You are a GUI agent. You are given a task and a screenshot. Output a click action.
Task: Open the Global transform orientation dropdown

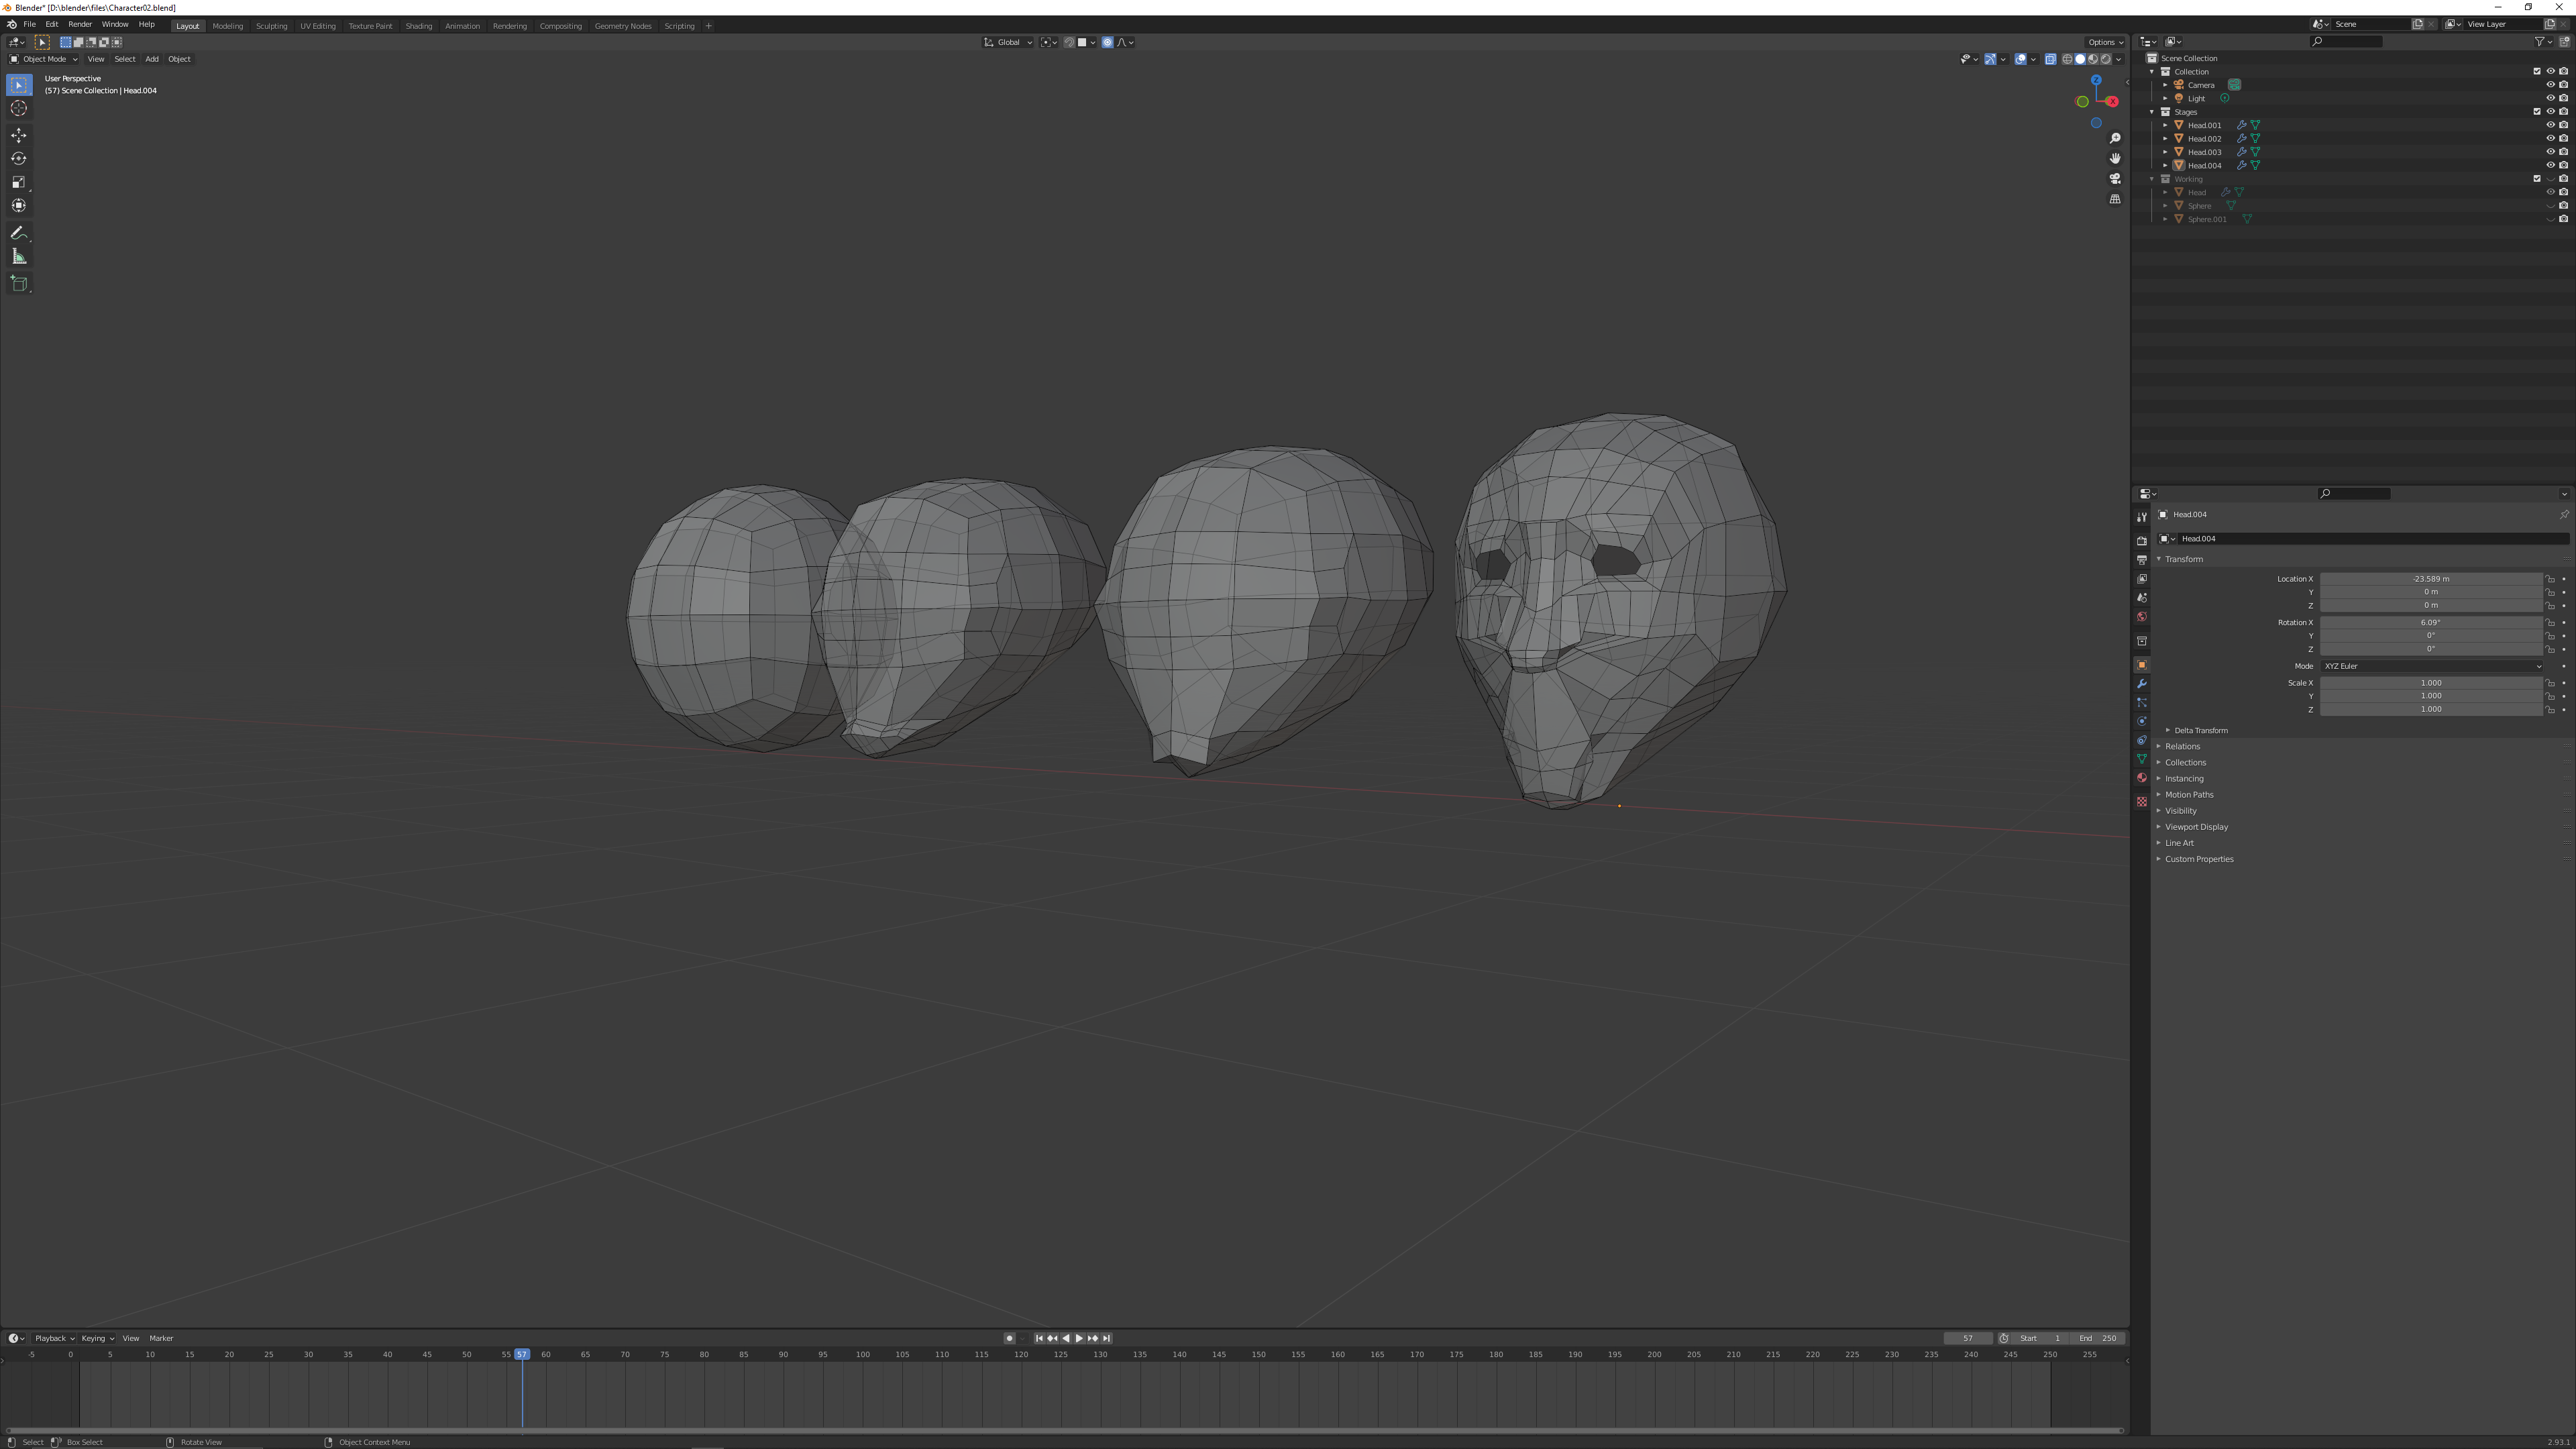1008,42
